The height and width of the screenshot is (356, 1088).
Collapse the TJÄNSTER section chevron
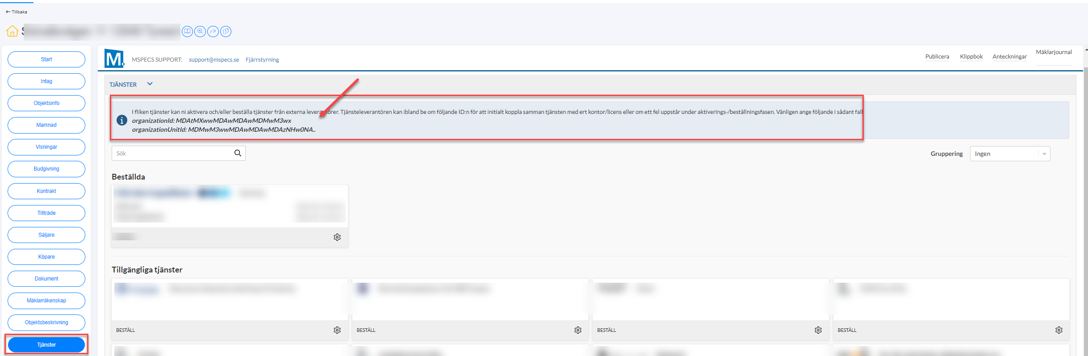150,84
